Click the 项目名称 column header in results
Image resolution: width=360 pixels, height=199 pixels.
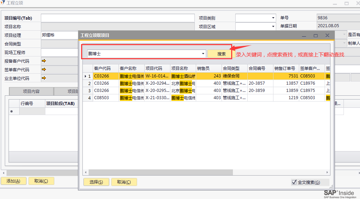pyautogui.click(x=183, y=68)
